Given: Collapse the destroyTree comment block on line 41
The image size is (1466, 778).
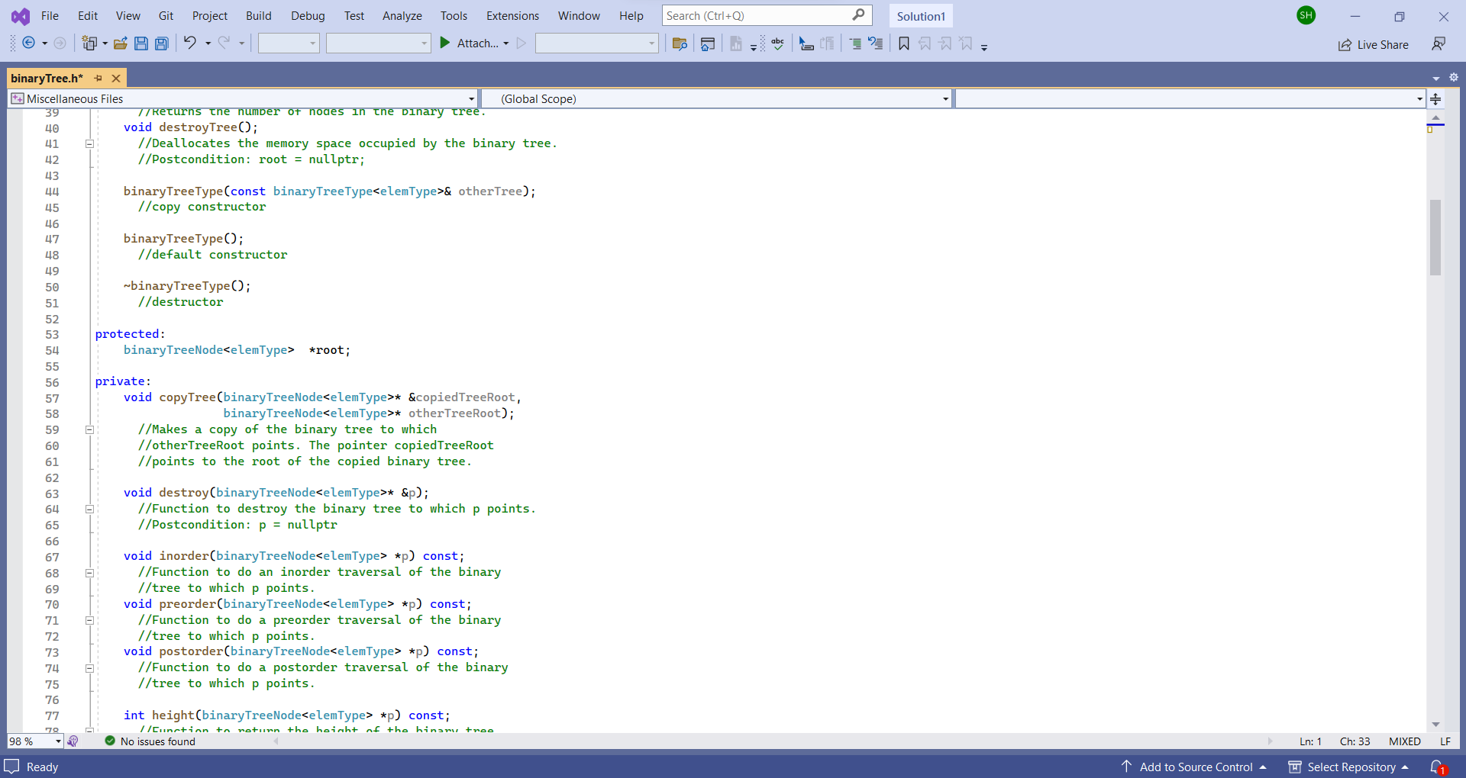Looking at the screenshot, I should [x=89, y=143].
